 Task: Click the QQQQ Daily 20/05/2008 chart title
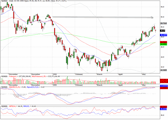tap(34, 1)
